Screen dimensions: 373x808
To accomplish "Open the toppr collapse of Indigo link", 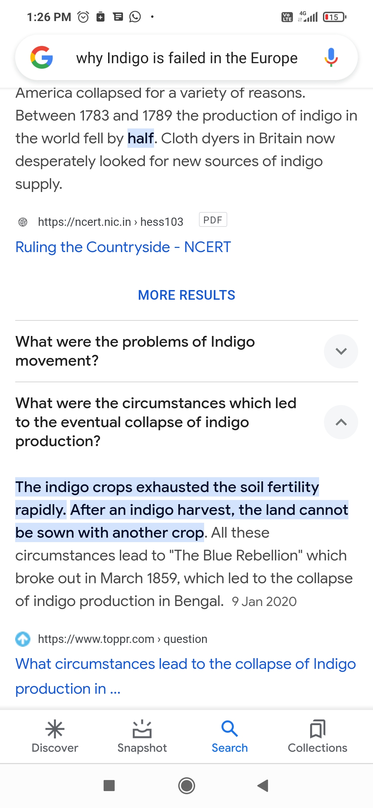I will [185, 676].
